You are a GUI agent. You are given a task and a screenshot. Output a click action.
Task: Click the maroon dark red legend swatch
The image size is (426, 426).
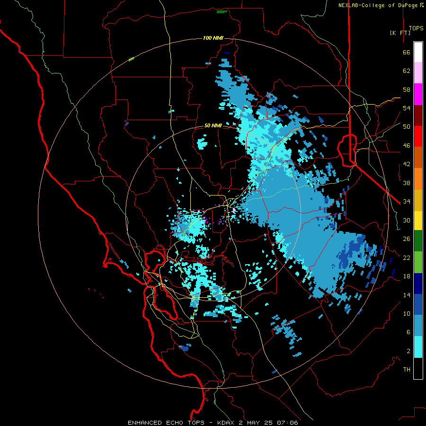[418, 115]
